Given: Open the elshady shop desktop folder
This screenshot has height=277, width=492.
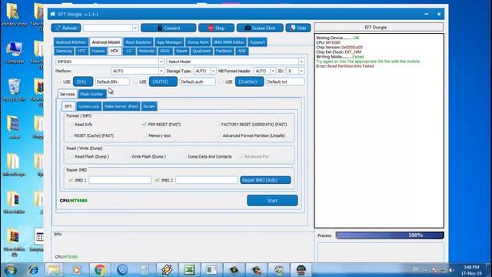Looking at the screenshot, I should (x=14, y=15).
